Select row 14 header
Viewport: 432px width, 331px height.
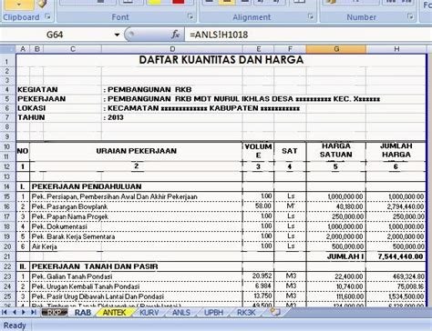(7, 186)
